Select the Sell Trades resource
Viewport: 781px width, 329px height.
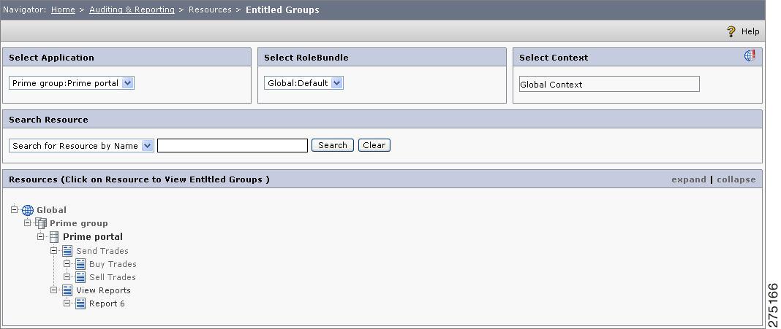pos(112,277)
